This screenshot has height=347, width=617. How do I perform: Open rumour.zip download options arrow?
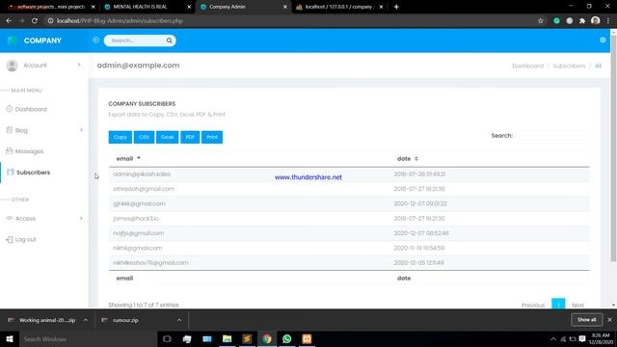179,320
